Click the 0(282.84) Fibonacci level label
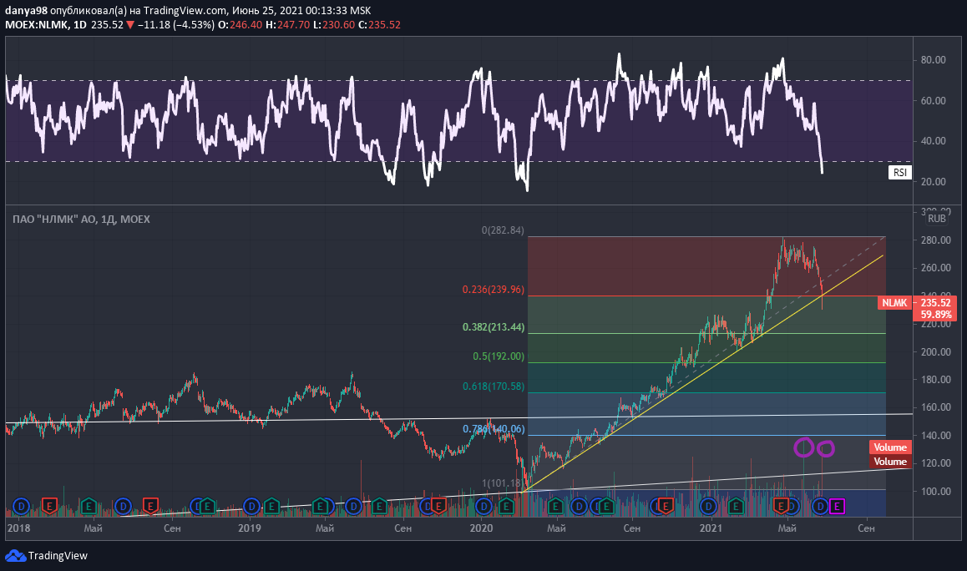 503,230
